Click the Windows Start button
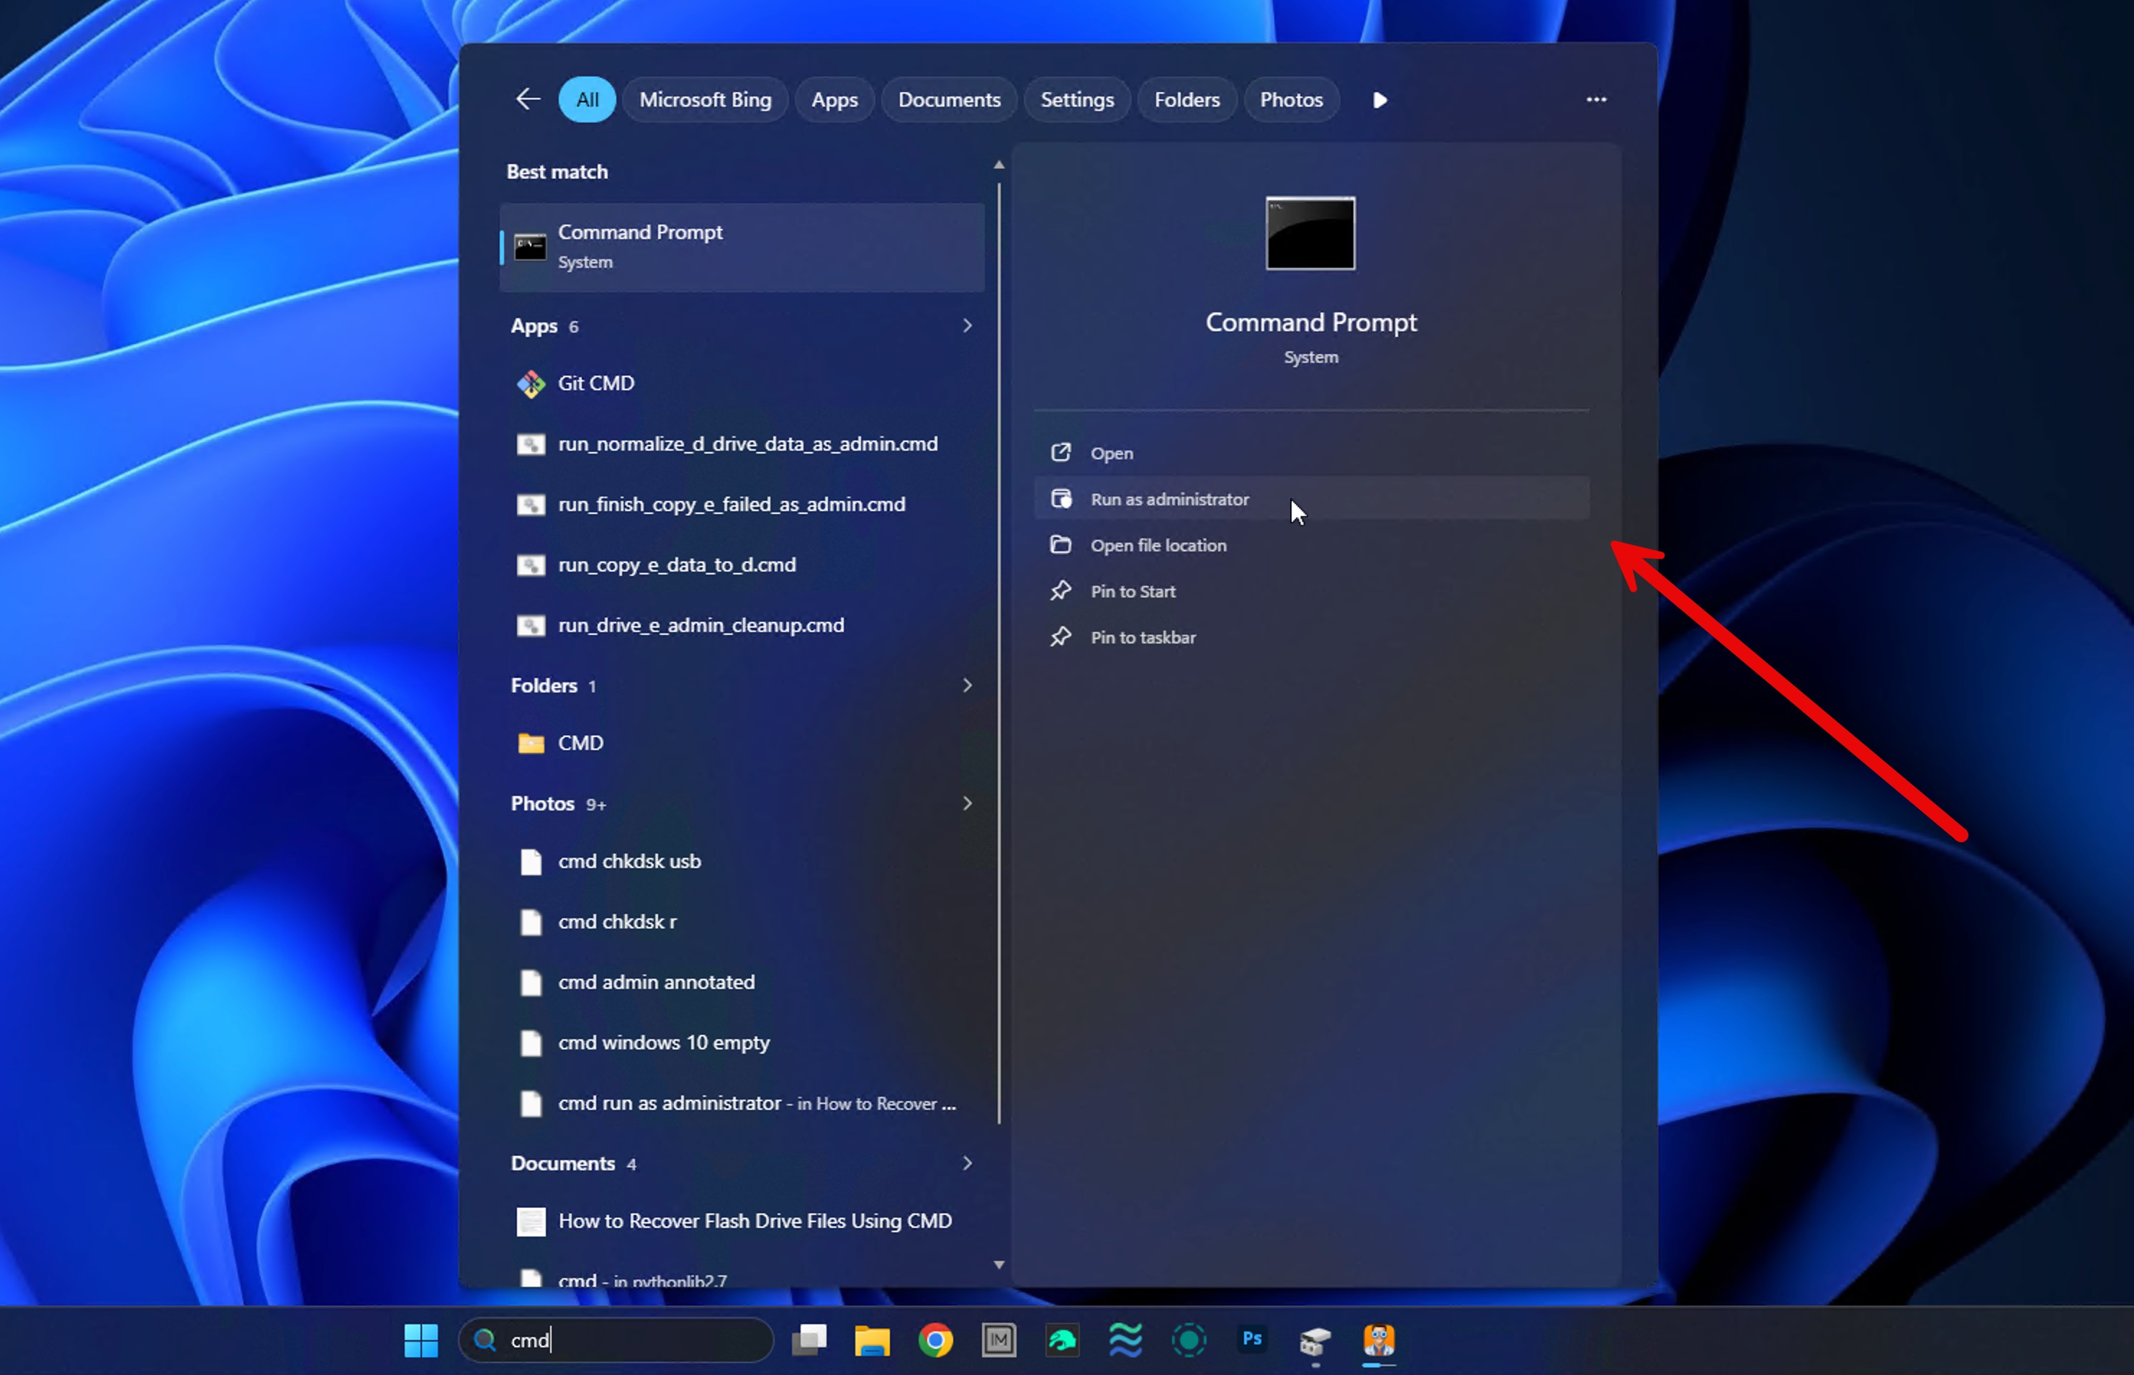The height and width of the screenshot is (1375, 2134). click(420, 1339)
